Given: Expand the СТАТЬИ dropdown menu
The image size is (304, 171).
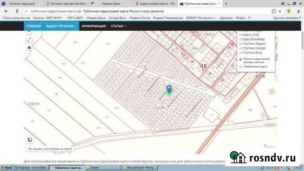Looking at the screenshot, I should click(x=119, y=26).
